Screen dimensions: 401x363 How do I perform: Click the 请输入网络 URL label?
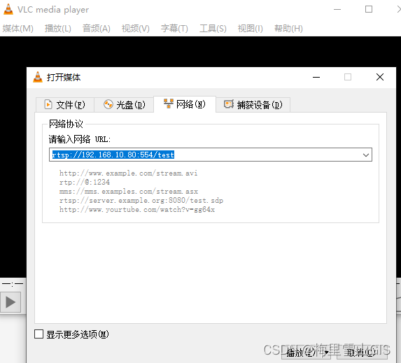point(80,139)
